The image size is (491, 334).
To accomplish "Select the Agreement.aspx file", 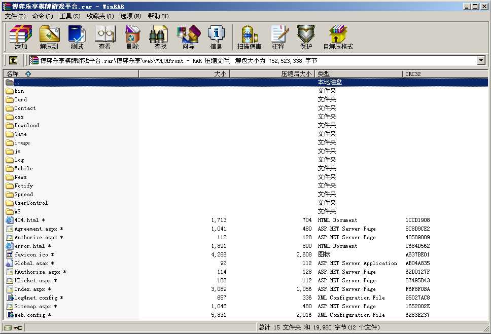I will point(35,229).
